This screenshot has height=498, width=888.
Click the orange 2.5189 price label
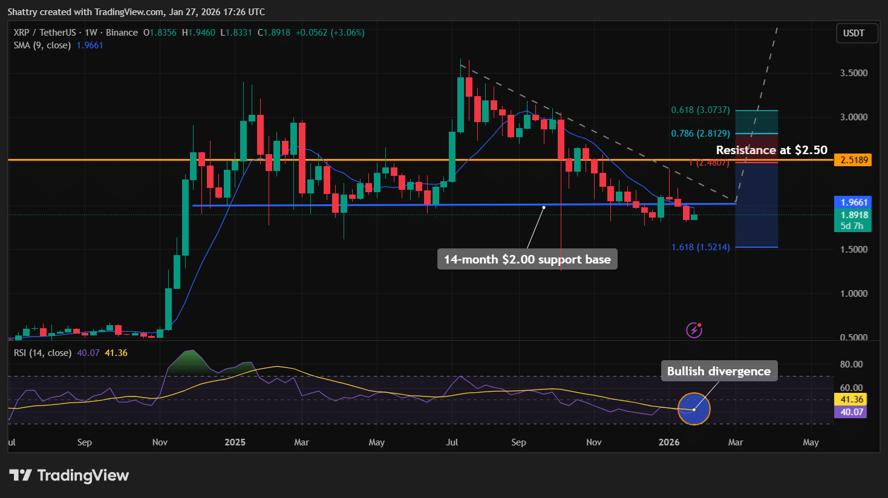pyautogui.click(x=853, y=160)
